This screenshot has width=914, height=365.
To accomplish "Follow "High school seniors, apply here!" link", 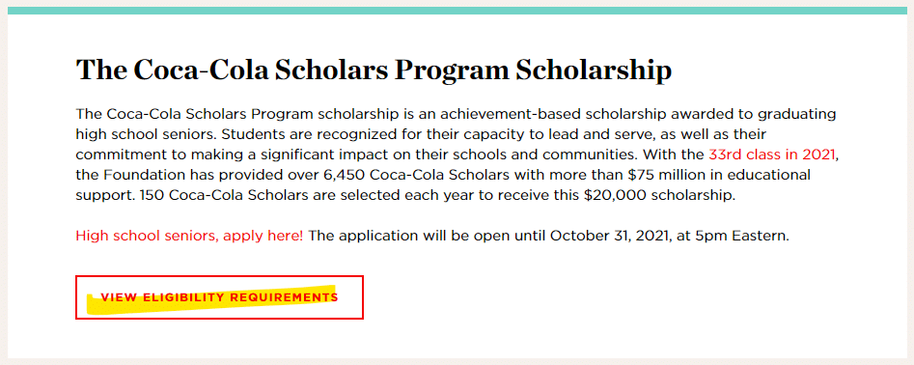I will click(x=189, y=237).
